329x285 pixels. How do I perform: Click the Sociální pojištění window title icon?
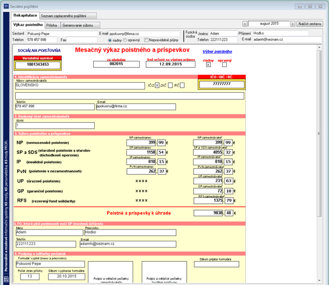click(x=6, y=6)
